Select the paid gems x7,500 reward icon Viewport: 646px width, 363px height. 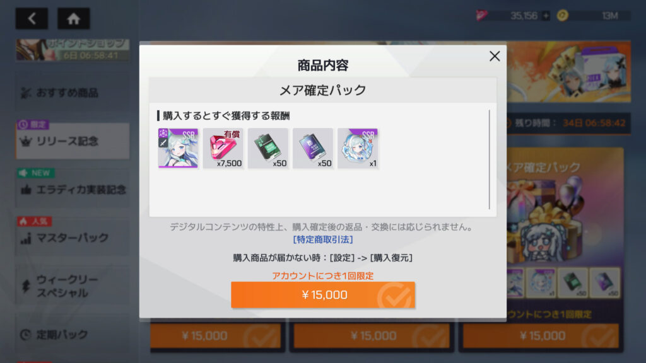click(x=223, y=147)
